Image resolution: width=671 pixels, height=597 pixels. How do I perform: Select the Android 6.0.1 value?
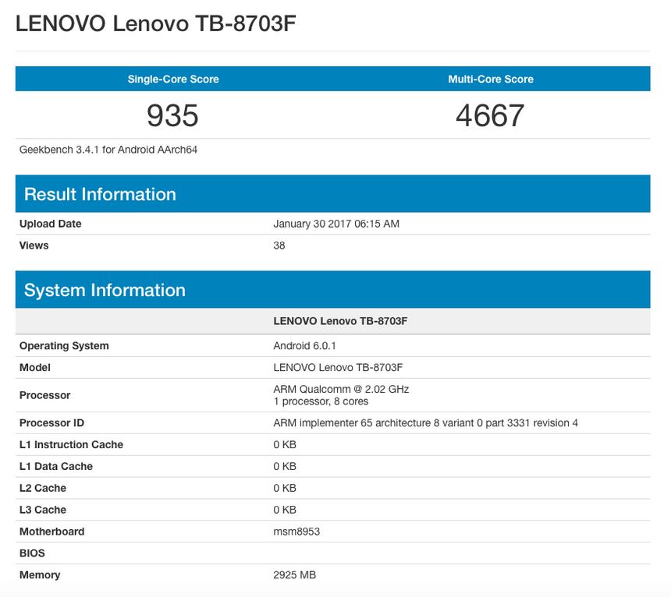(305, 346)
